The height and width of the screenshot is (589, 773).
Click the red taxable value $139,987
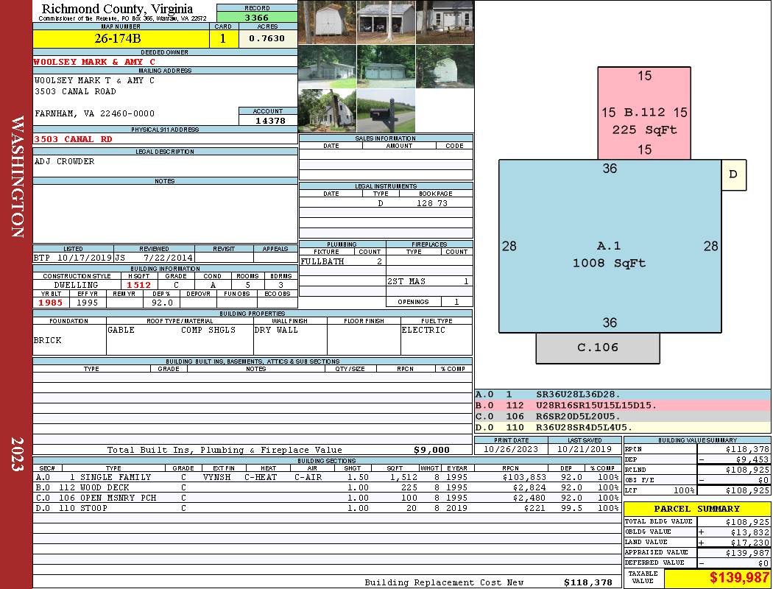point(717,578)
